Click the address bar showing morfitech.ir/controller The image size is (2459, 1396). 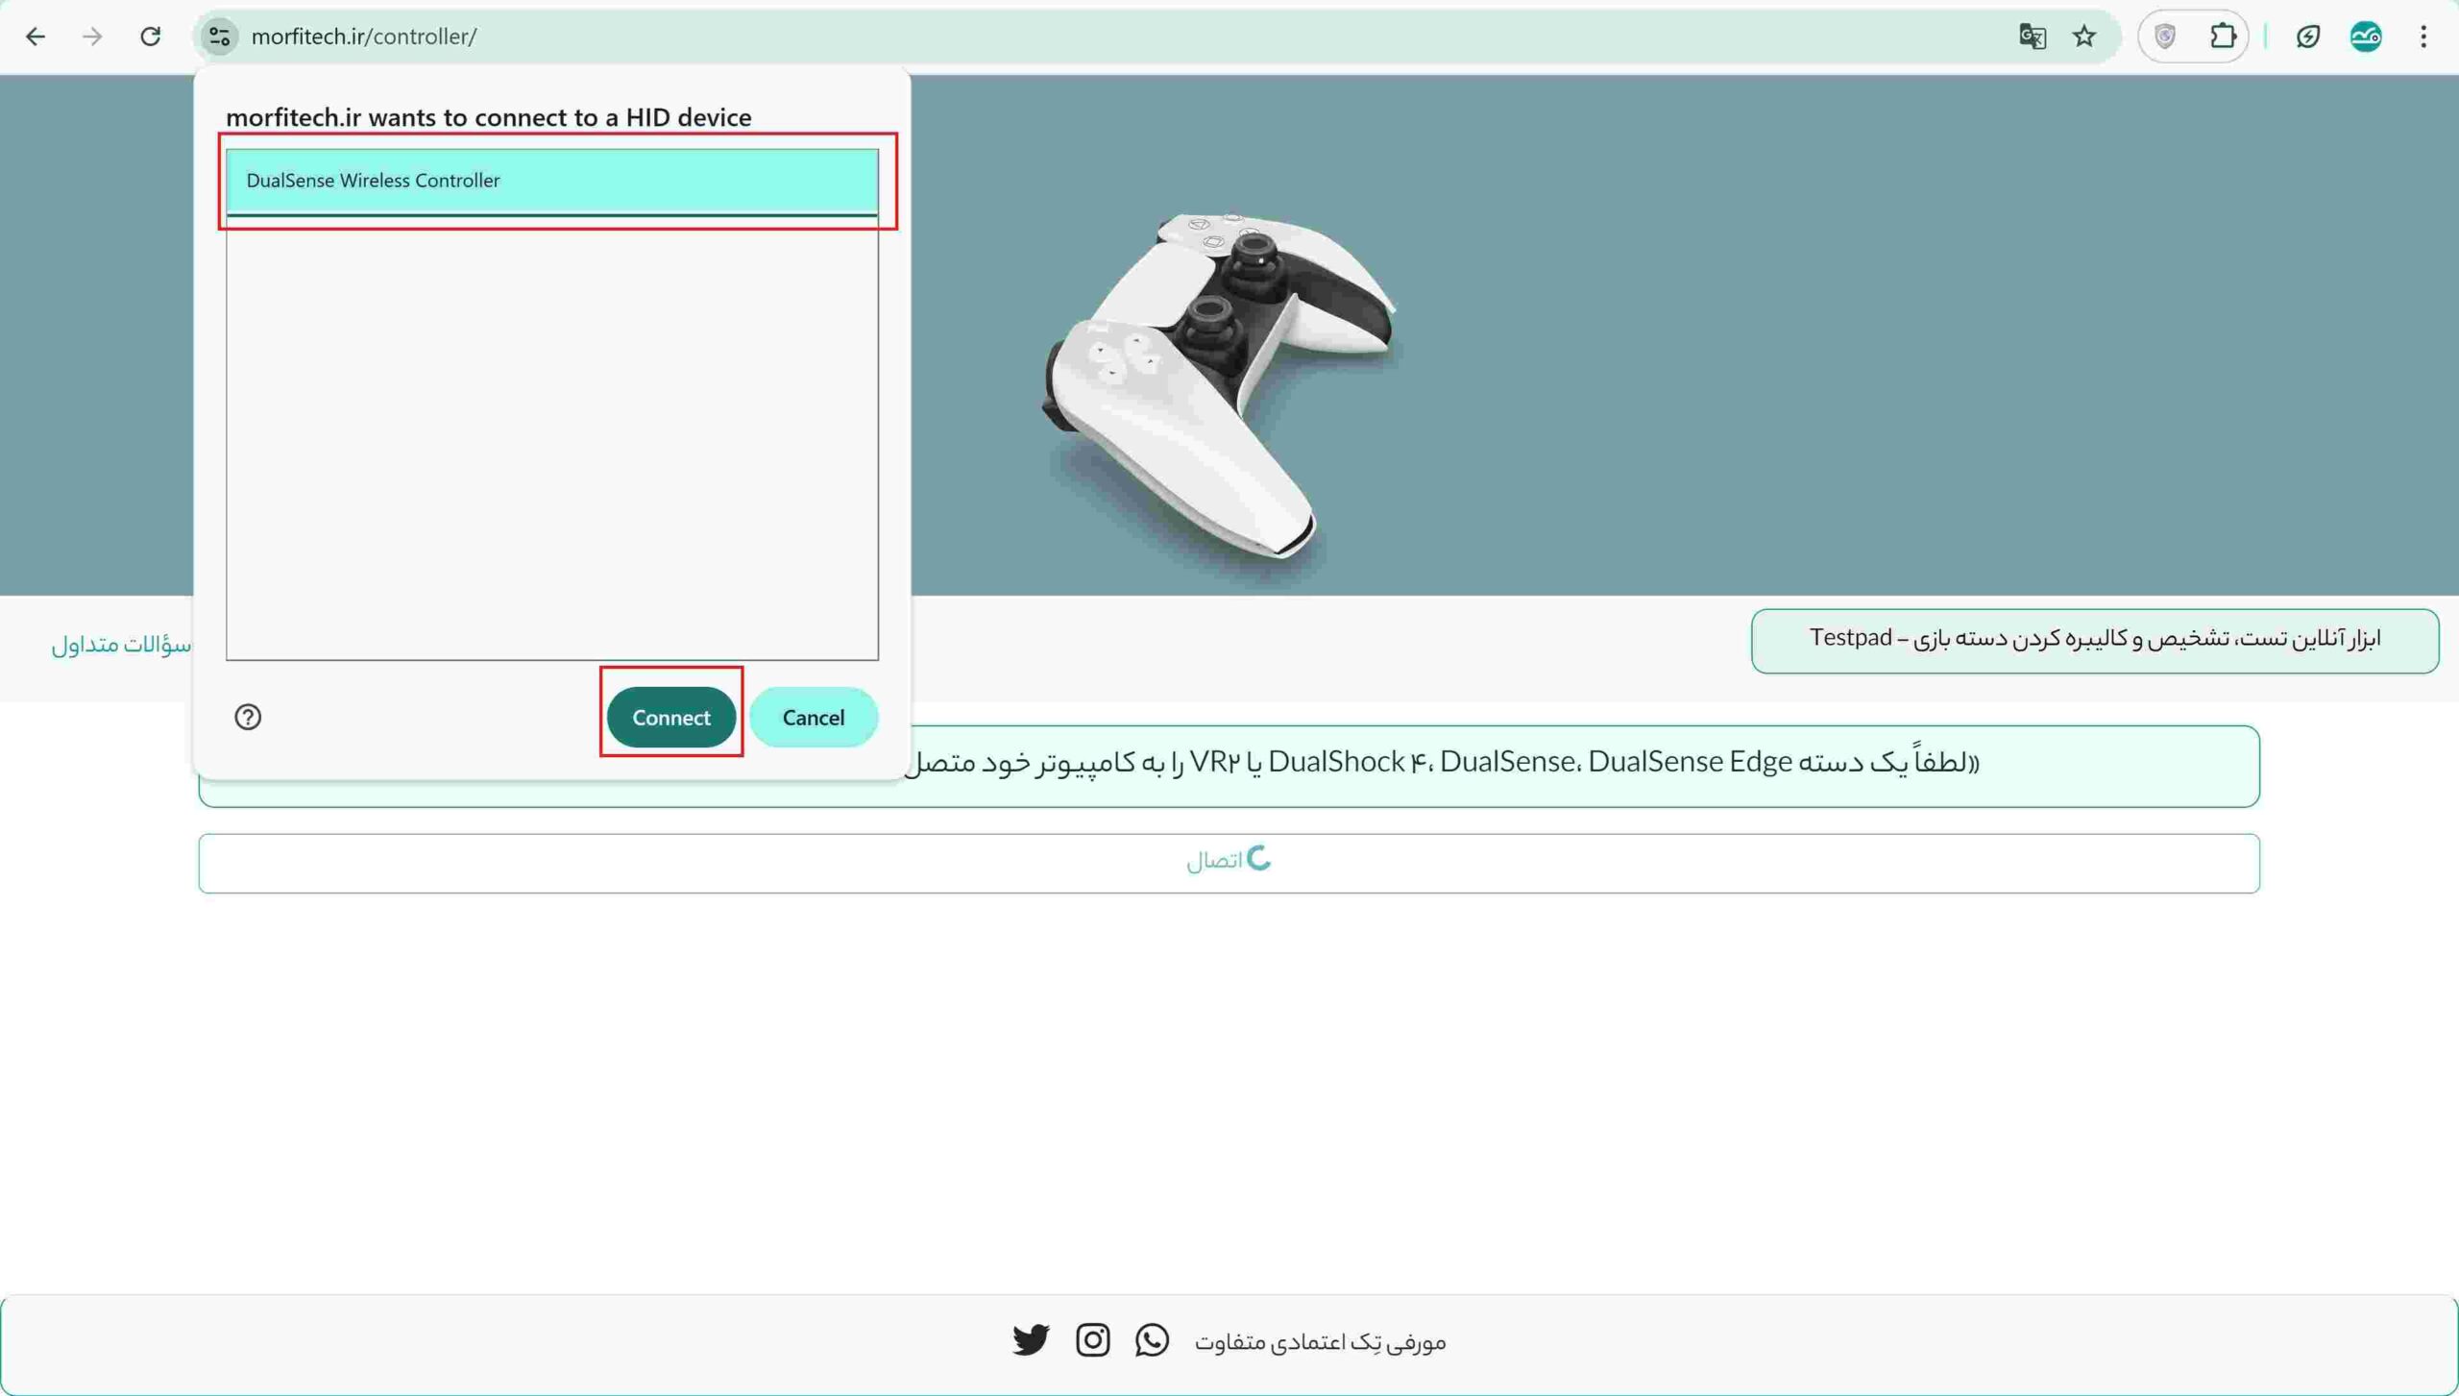click(x=365, y=37)
